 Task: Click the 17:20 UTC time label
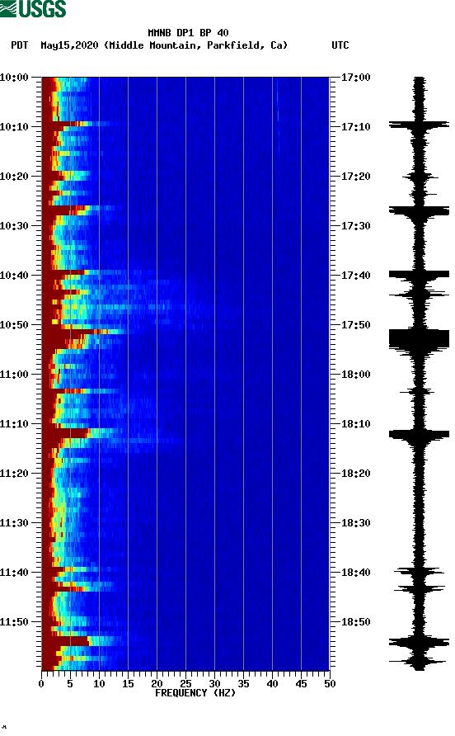(x=356, y=177)
